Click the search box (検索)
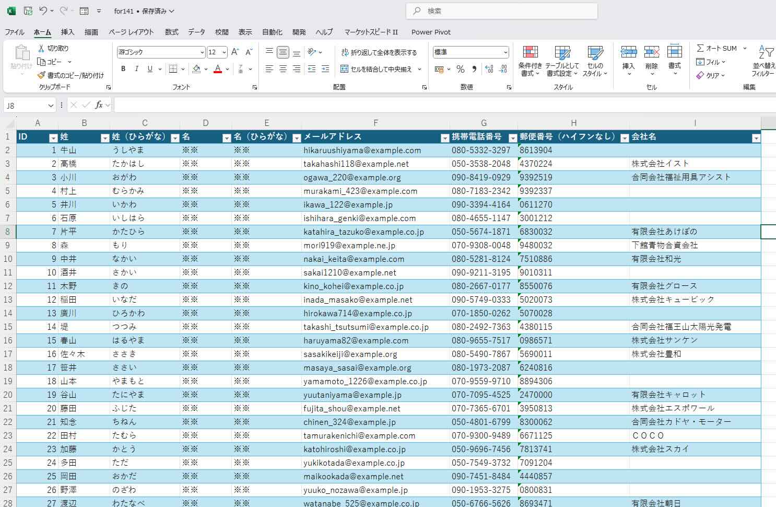 tap(501, 11)
